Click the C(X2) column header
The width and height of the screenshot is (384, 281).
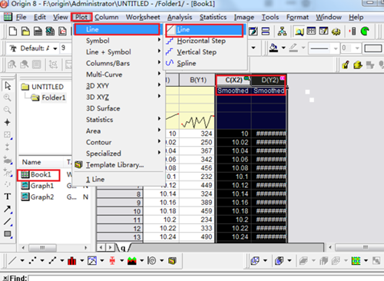tap(233, 80)
